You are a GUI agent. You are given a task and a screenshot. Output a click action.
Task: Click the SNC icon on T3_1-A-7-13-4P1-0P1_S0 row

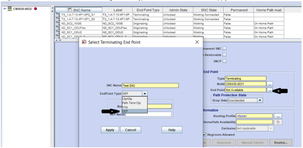[x=58, y=19]
